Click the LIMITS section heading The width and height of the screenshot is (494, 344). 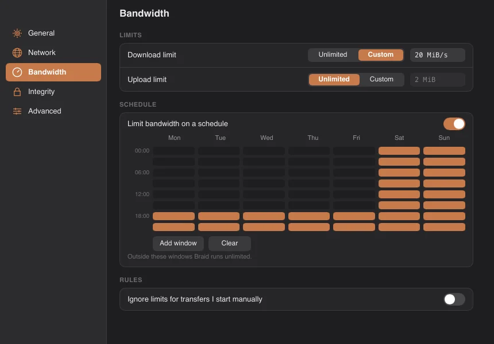point(130,35)
